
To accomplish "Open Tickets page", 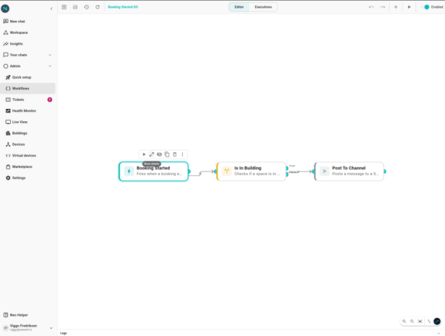I will [28, 100].
